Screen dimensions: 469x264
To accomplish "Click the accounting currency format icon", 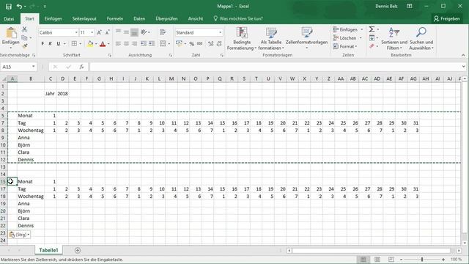I will pyautogui.click(x=179, y=44).
